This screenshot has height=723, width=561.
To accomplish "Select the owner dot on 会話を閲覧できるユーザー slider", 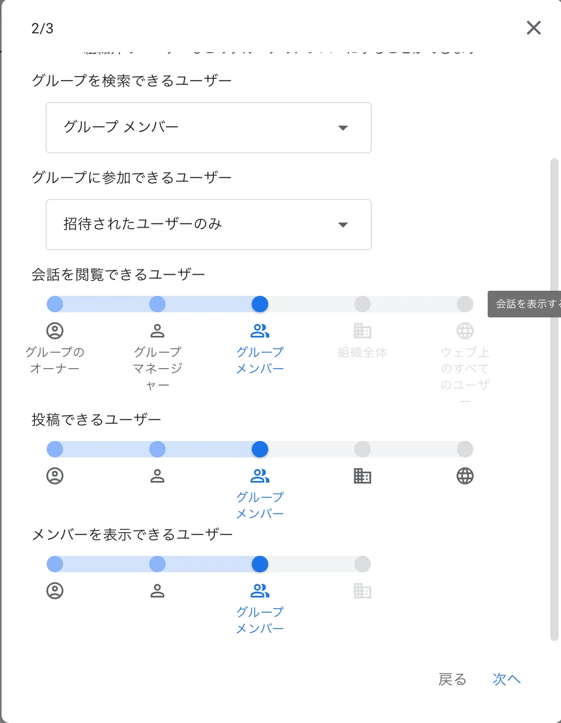I will tap(55, 304).
